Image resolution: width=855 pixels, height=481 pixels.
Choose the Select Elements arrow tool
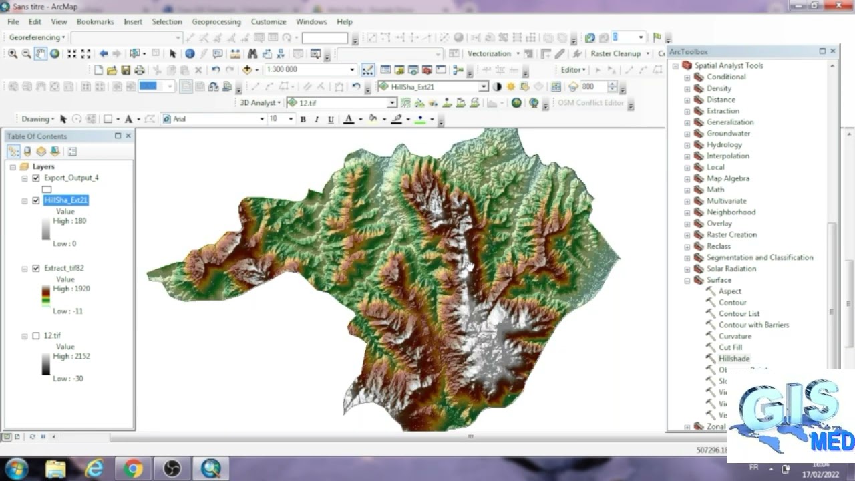click(x=173, y=54)
